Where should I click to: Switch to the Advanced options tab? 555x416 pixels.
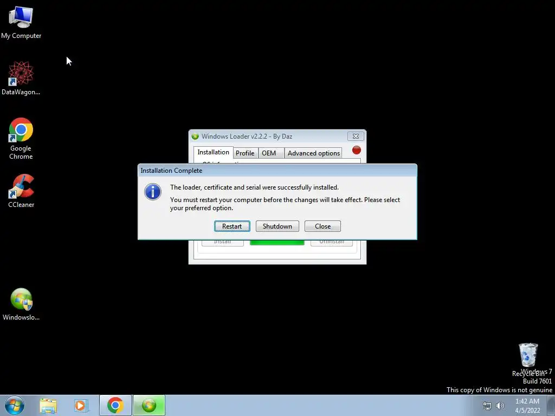click(x=314, y=153)
